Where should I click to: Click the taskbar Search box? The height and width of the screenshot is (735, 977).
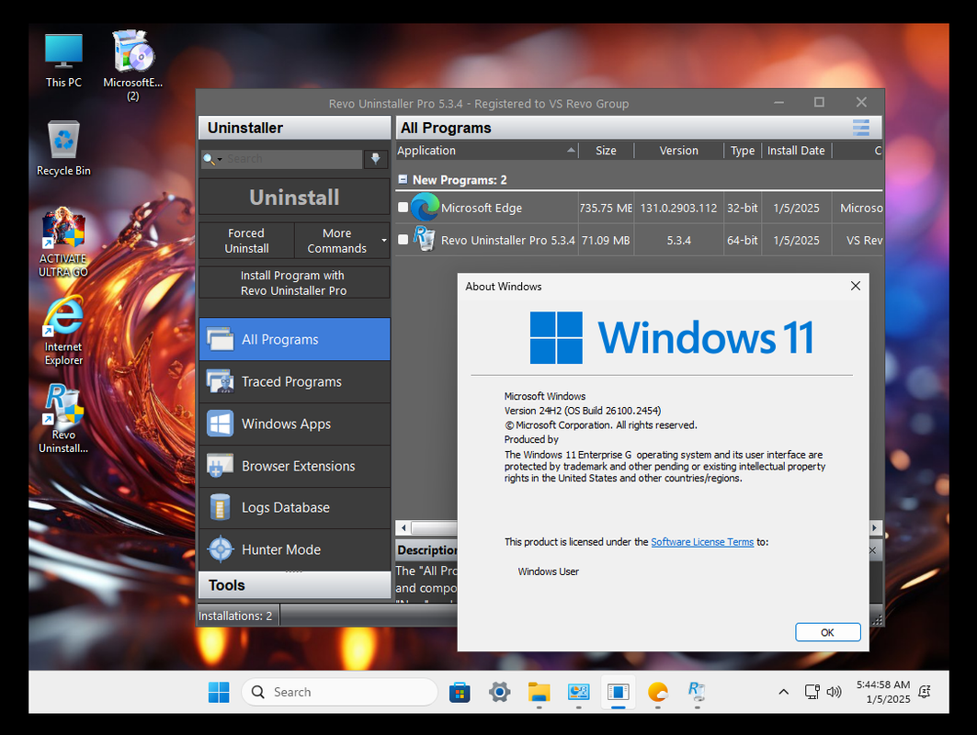point(339,692)
